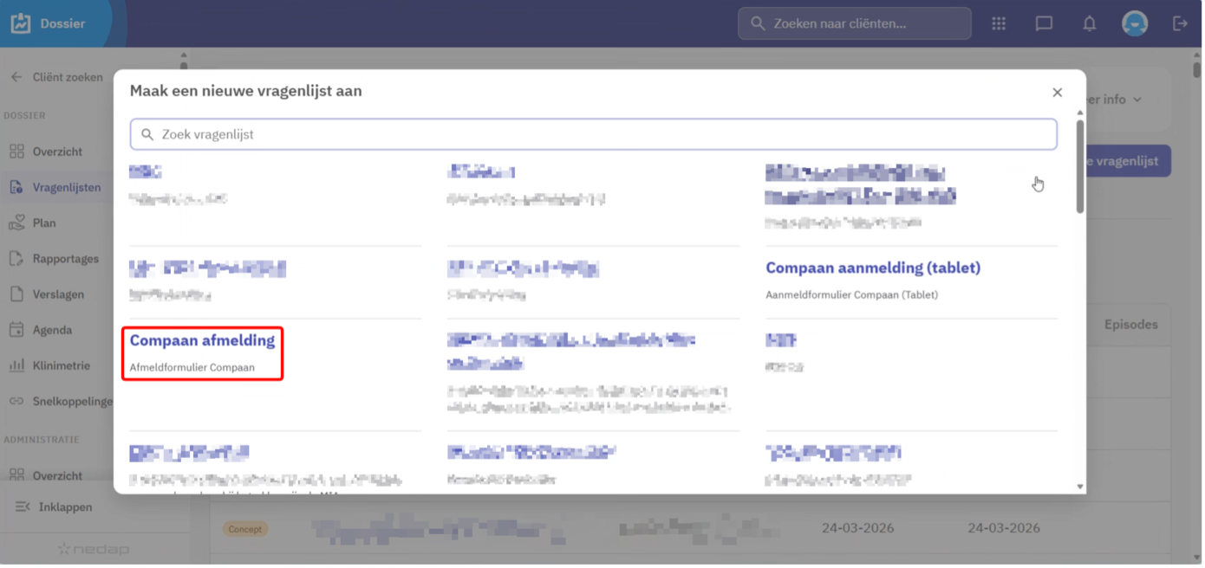Select Compaan aanmelding (tablet) questionnaire
The image size is (1205, 568).
click(873, 268)
